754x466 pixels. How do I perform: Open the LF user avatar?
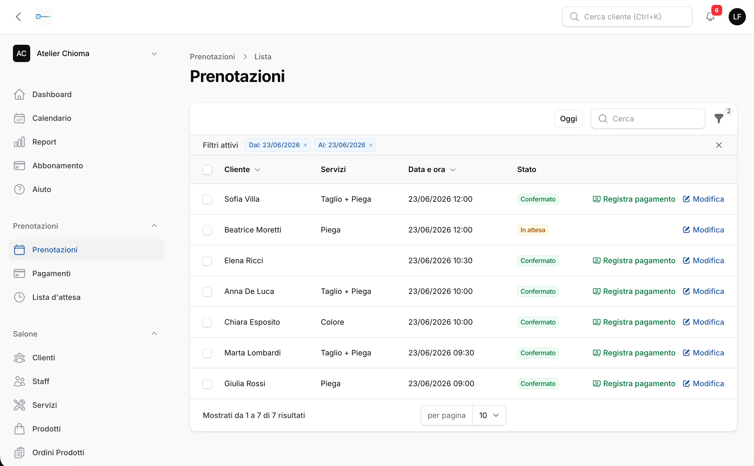(x=737, y=17)
